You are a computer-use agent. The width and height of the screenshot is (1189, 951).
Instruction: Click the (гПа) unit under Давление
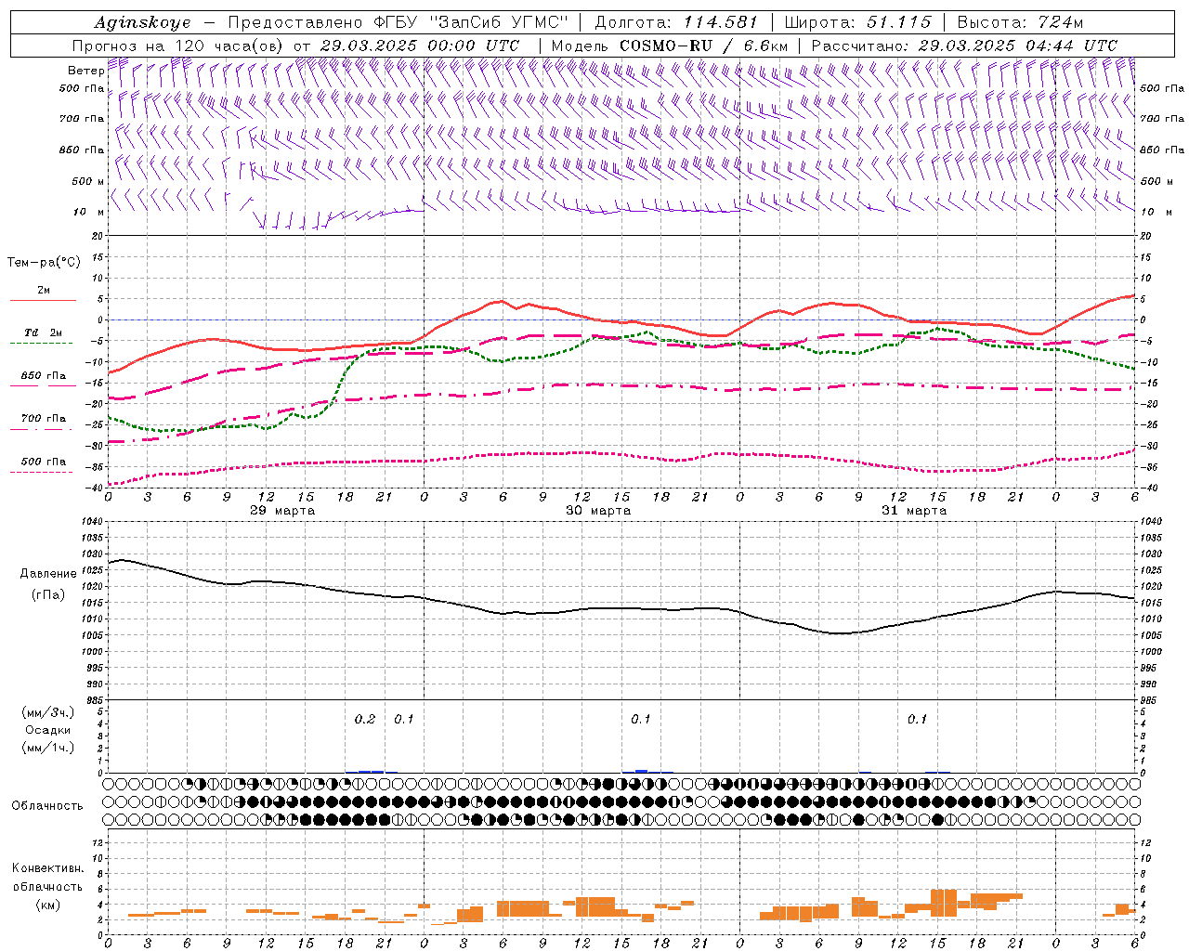[48, 595]
